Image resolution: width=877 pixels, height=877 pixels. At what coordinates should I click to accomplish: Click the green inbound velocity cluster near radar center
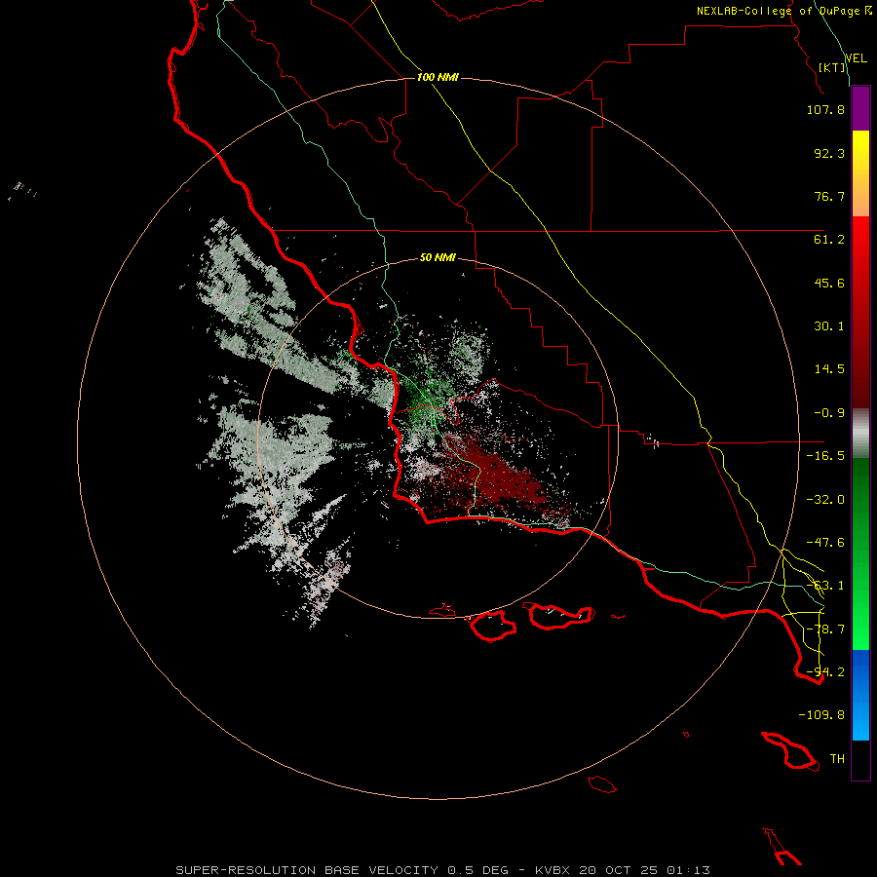tap(425, 402)
